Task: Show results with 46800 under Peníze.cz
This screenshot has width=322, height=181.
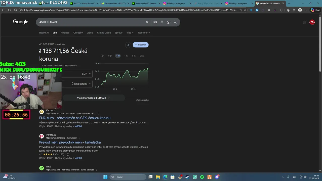Action: 78,158
